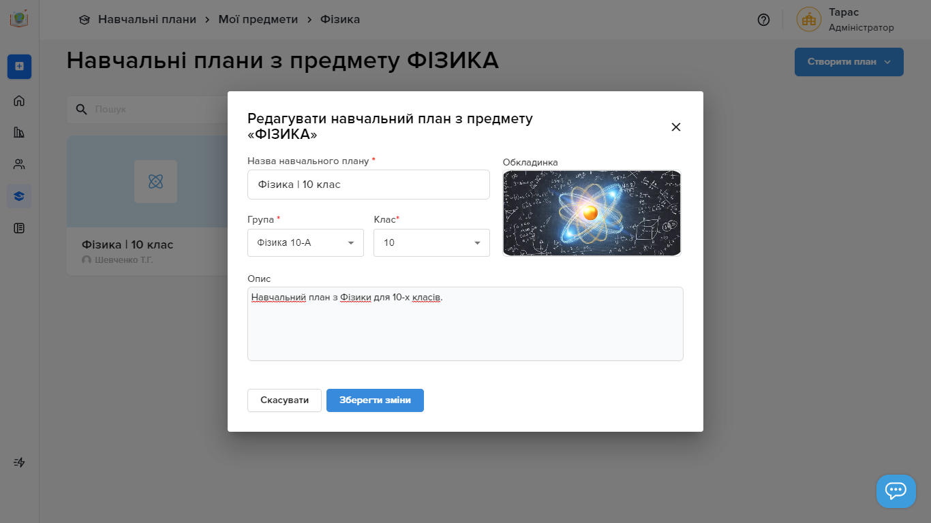Open user profile Тарас
The width and height of the screenshot is (931, 523).
point(844,12)
